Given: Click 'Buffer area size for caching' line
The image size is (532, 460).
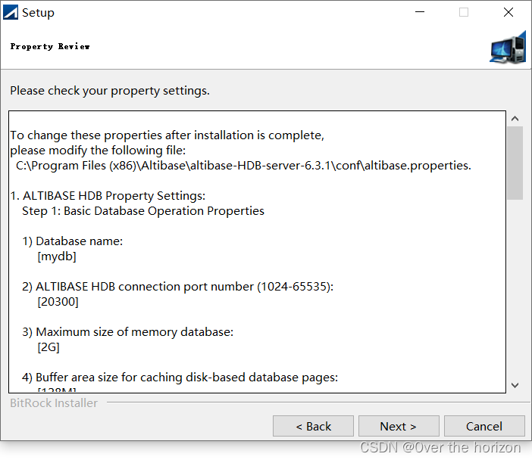Looking at the screenshot, I should pos(180,378).
